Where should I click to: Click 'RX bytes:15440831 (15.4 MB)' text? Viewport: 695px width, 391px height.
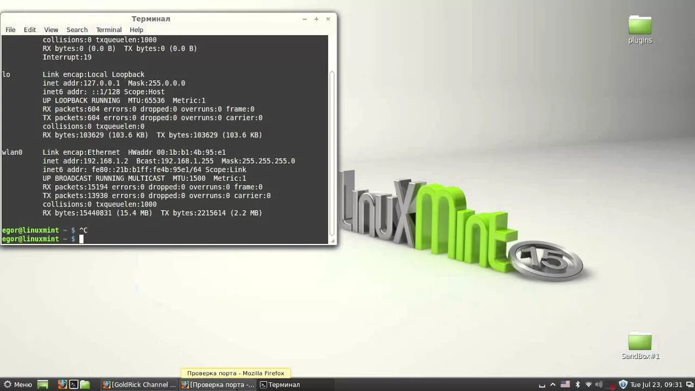pyautogui.click(x=98, y=213)
